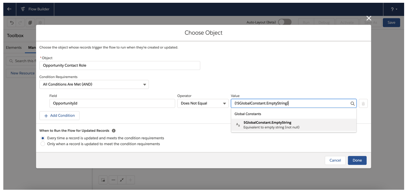Click the Save As button
The image size is (408, 195).
coord(370,23)
